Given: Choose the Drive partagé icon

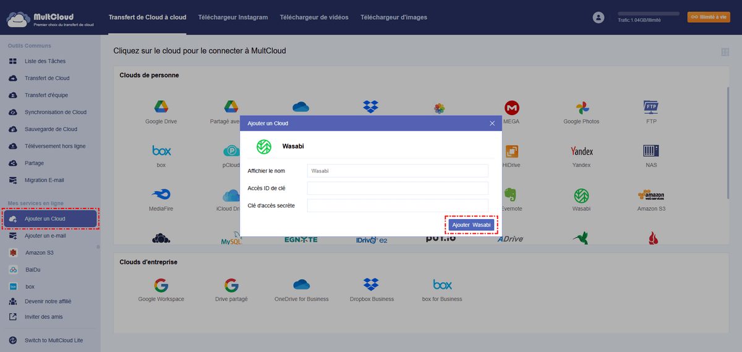Looking at the screenshot, I should tap(231, 285).
